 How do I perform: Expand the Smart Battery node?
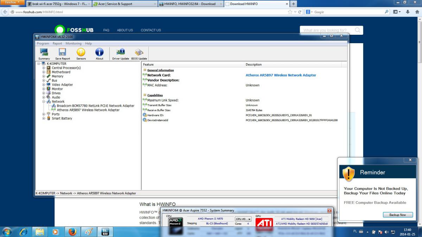click(44, 118)
